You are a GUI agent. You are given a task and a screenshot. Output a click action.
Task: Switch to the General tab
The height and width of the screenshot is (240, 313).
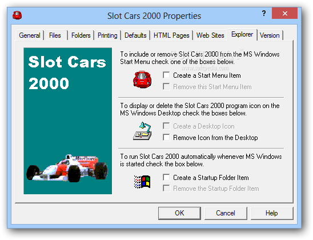[30, 35]
